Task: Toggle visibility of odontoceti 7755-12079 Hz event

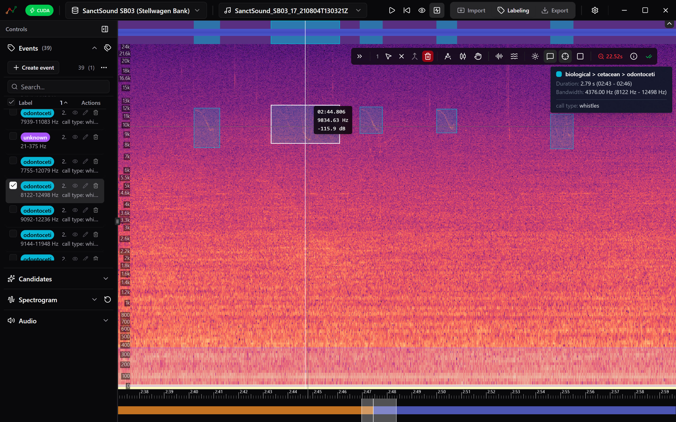Action: (x=75, y=161)
